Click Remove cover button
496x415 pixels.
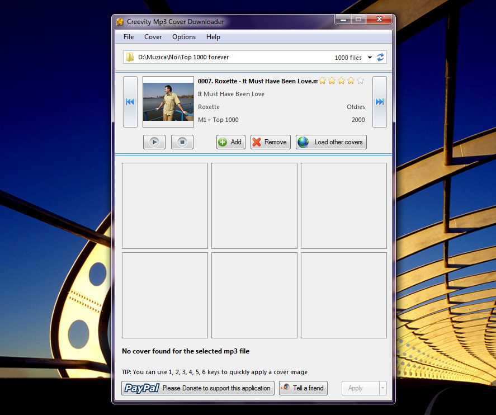(271, 142)
